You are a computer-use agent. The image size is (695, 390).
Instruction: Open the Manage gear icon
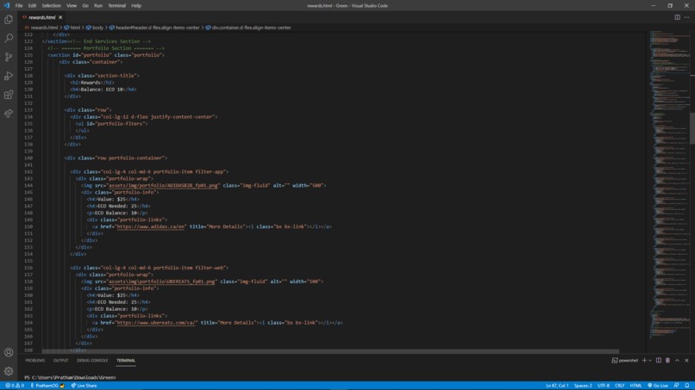(x=9, y=371)
